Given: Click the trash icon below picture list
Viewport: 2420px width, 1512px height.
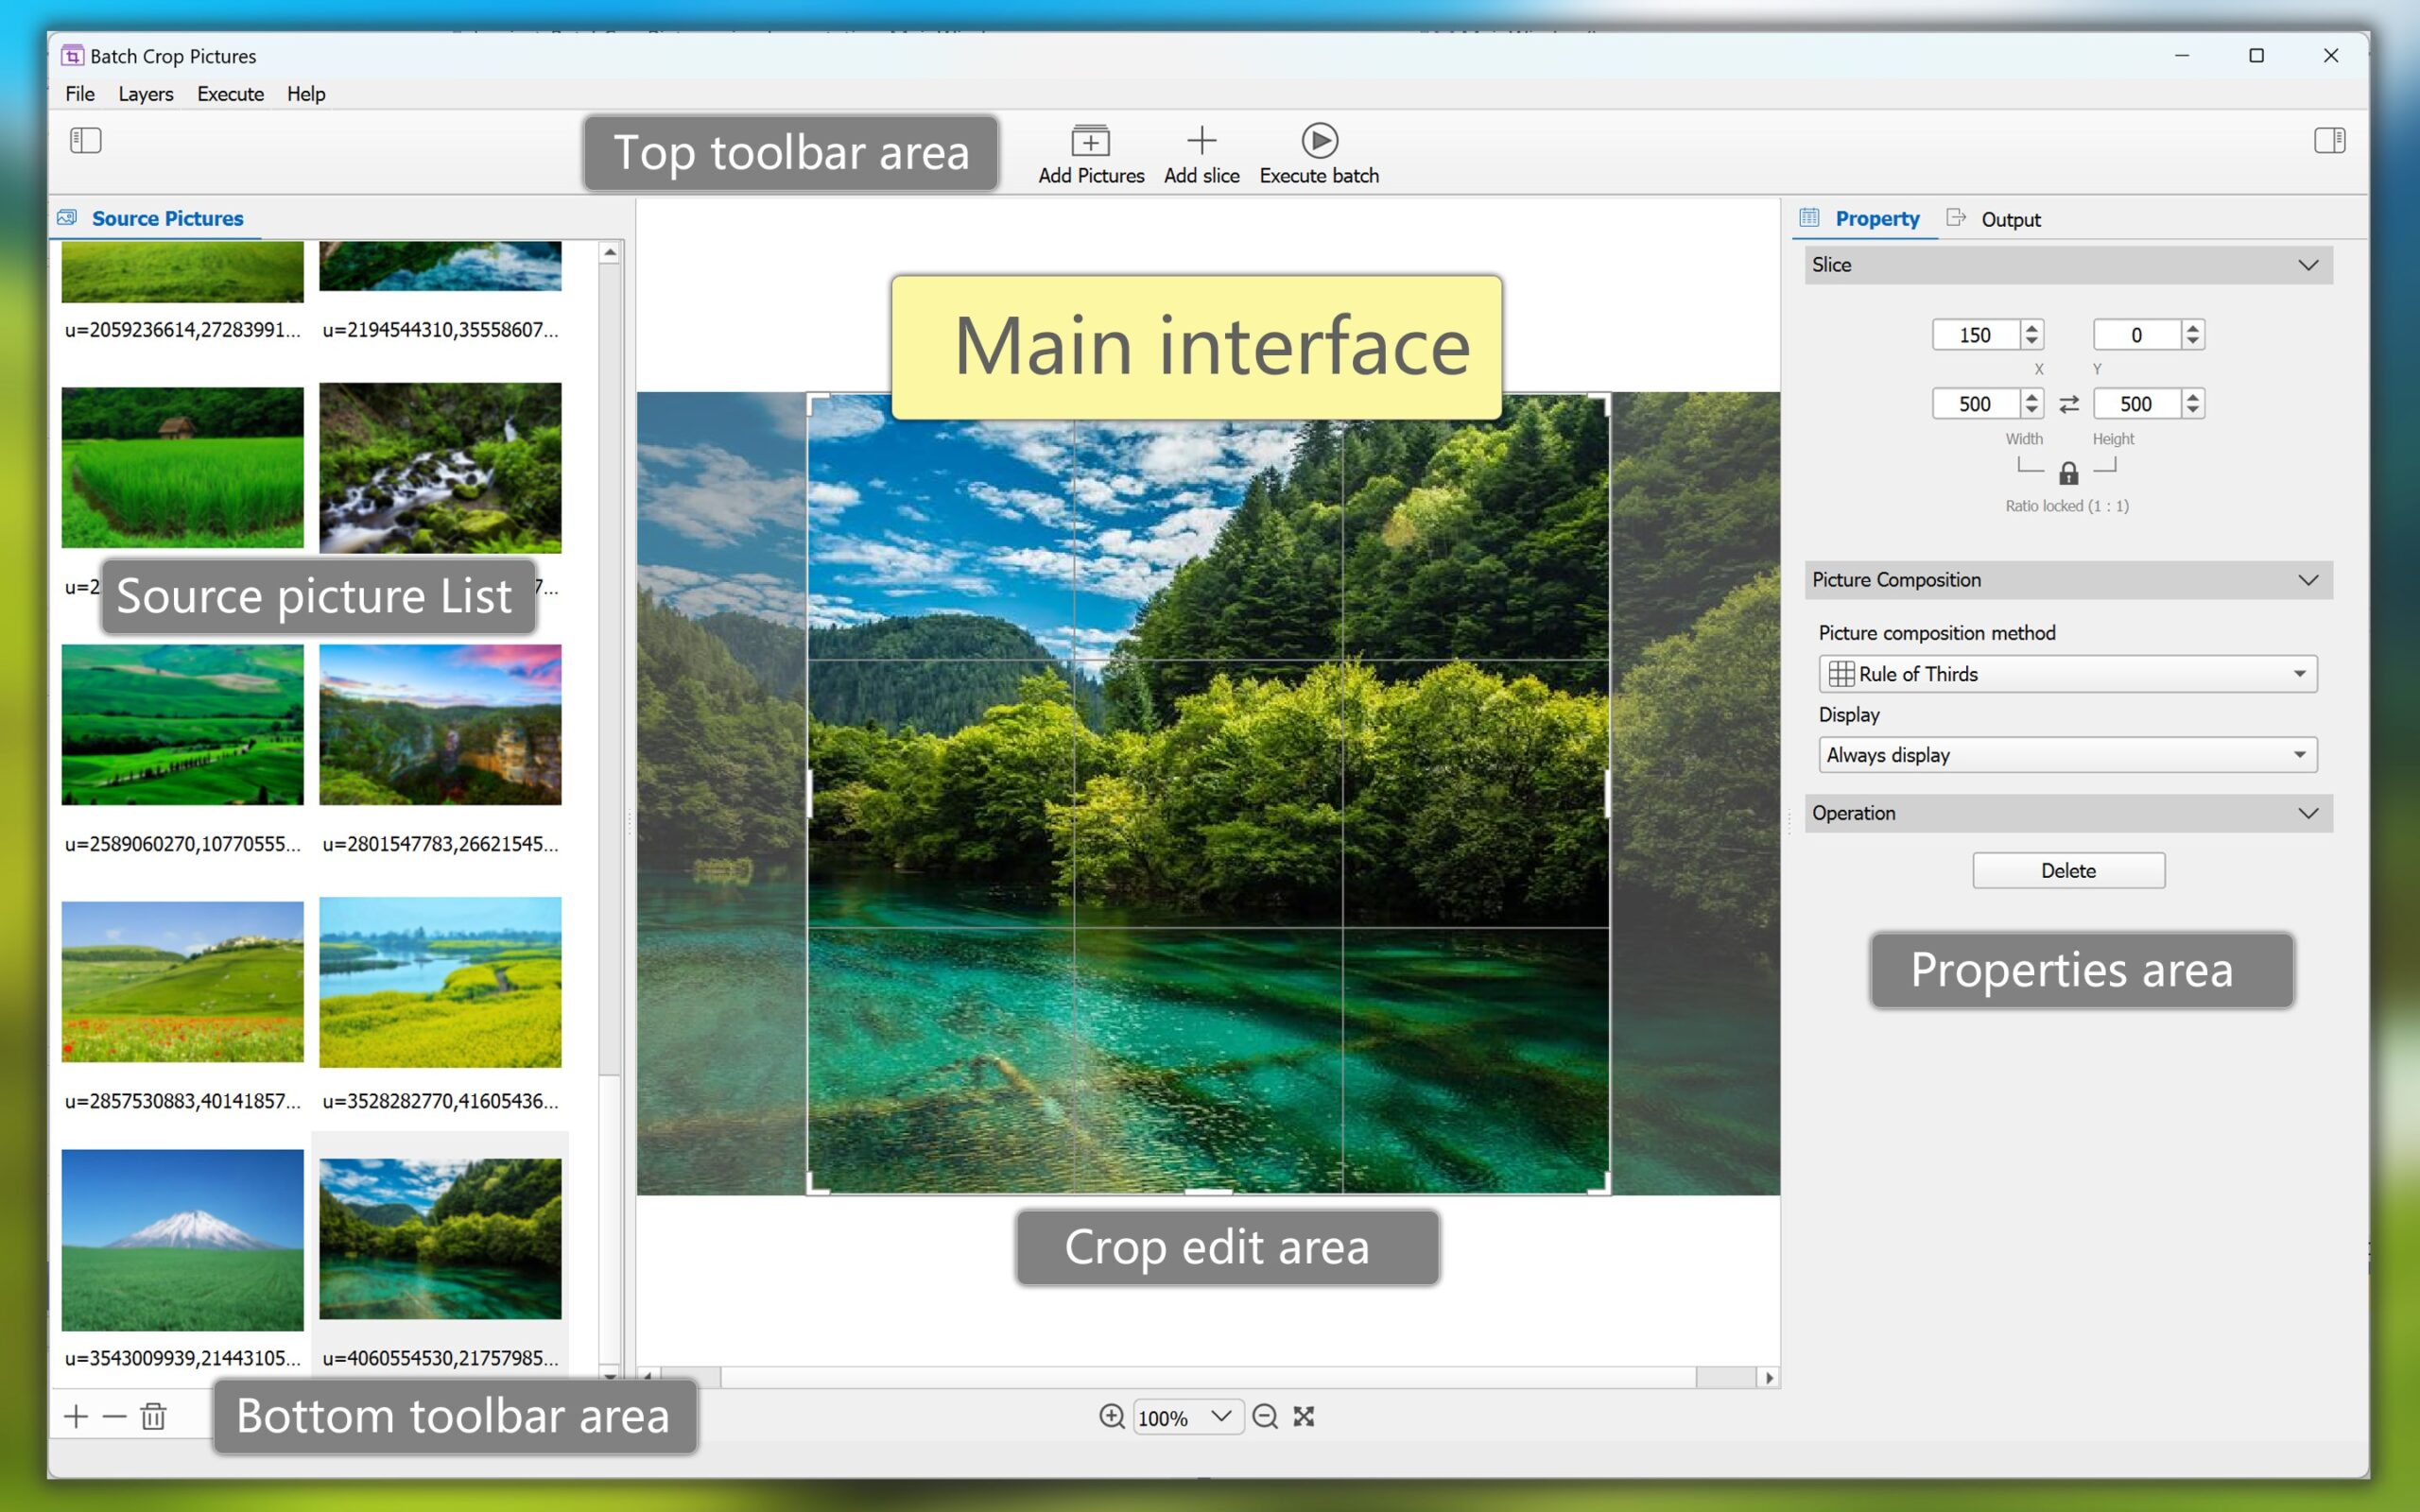Looking at the screenshot, I should point(153,1416).
